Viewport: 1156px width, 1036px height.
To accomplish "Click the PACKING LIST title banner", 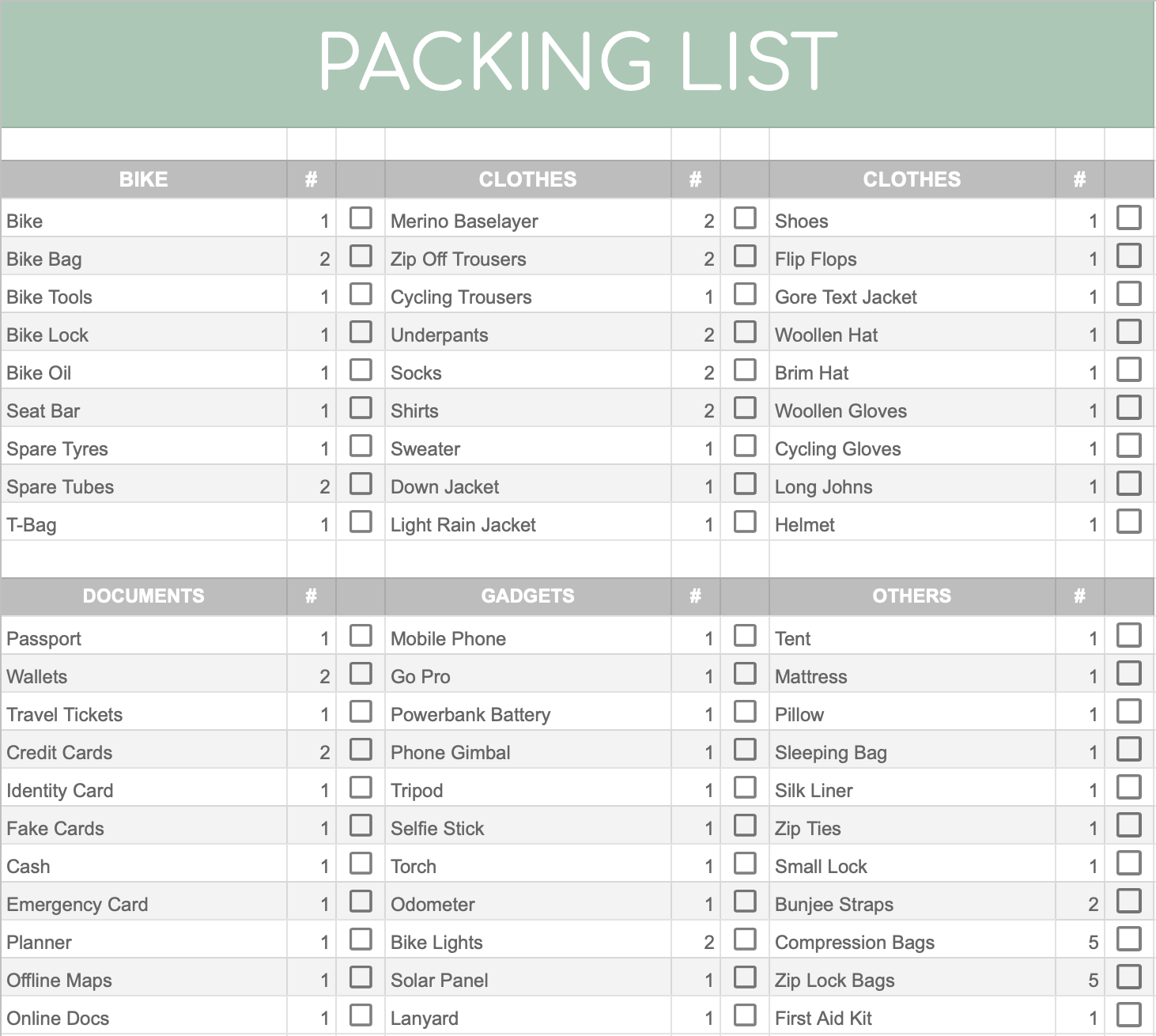I will pos(578,63).
